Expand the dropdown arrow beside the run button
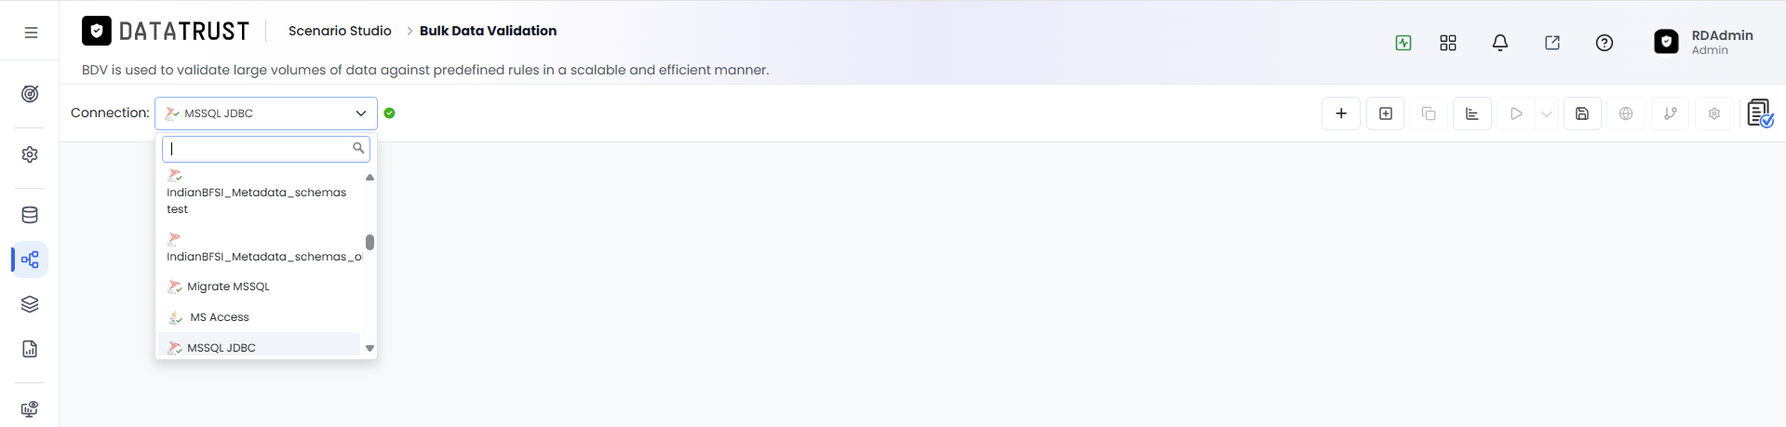1786x427 pixels. coord(1547,113)
